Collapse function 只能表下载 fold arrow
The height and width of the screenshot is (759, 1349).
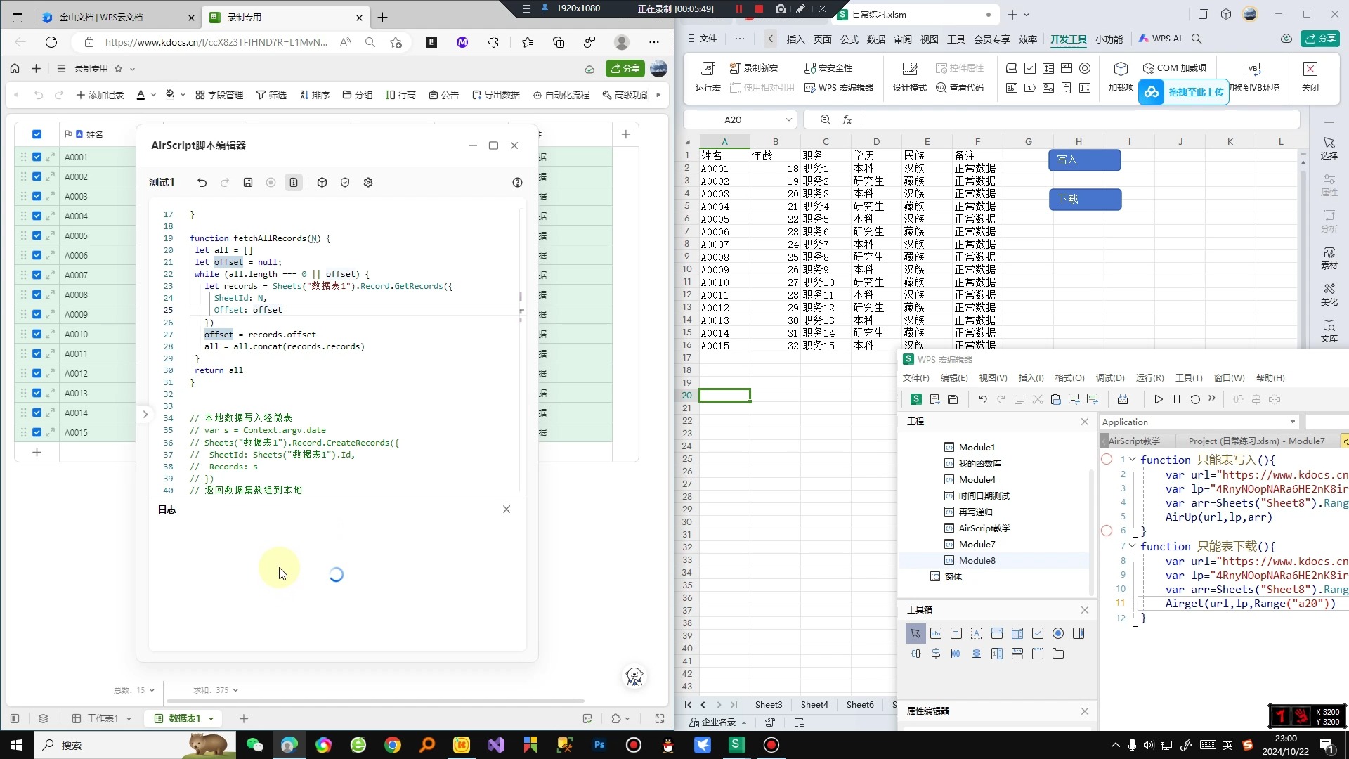tap(1133, 546)
